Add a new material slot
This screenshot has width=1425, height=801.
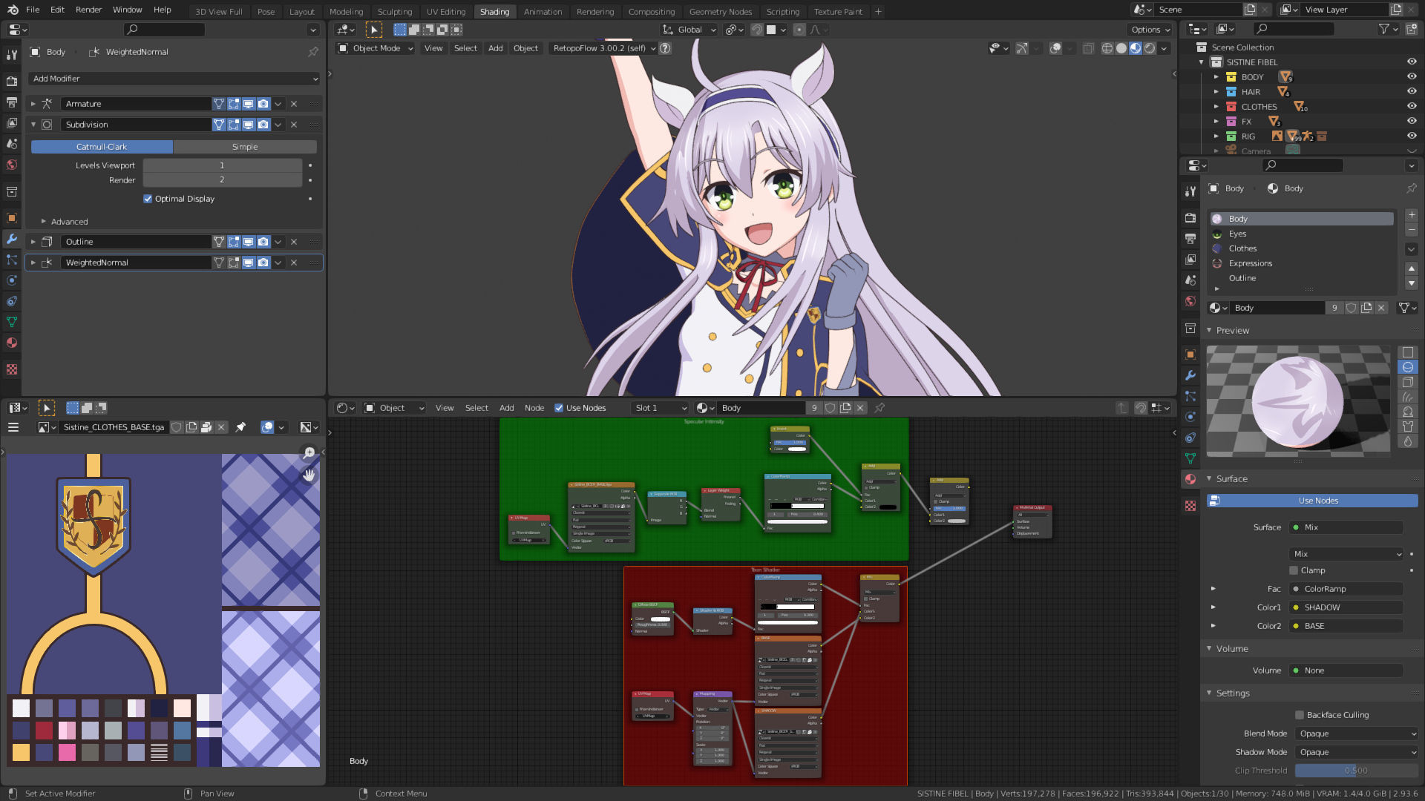click(1412, 215)
